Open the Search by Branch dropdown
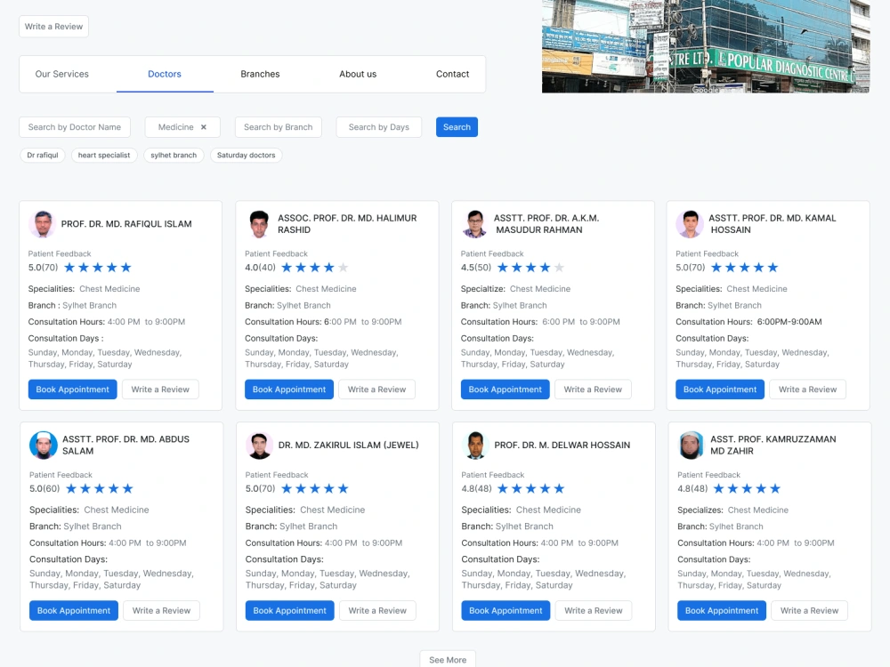 (278, 127)
